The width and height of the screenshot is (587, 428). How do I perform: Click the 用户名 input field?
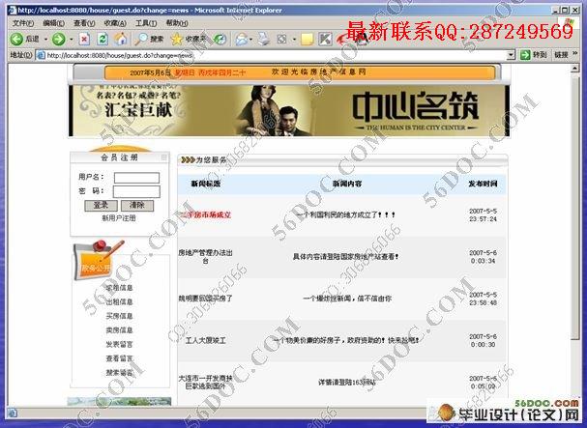[x=136, y=178]
